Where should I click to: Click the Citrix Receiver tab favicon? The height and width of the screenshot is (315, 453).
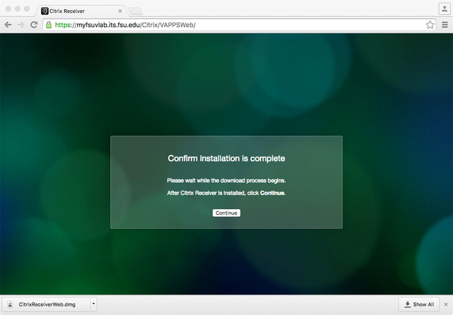pyautogui.click(x=45, y=11)
